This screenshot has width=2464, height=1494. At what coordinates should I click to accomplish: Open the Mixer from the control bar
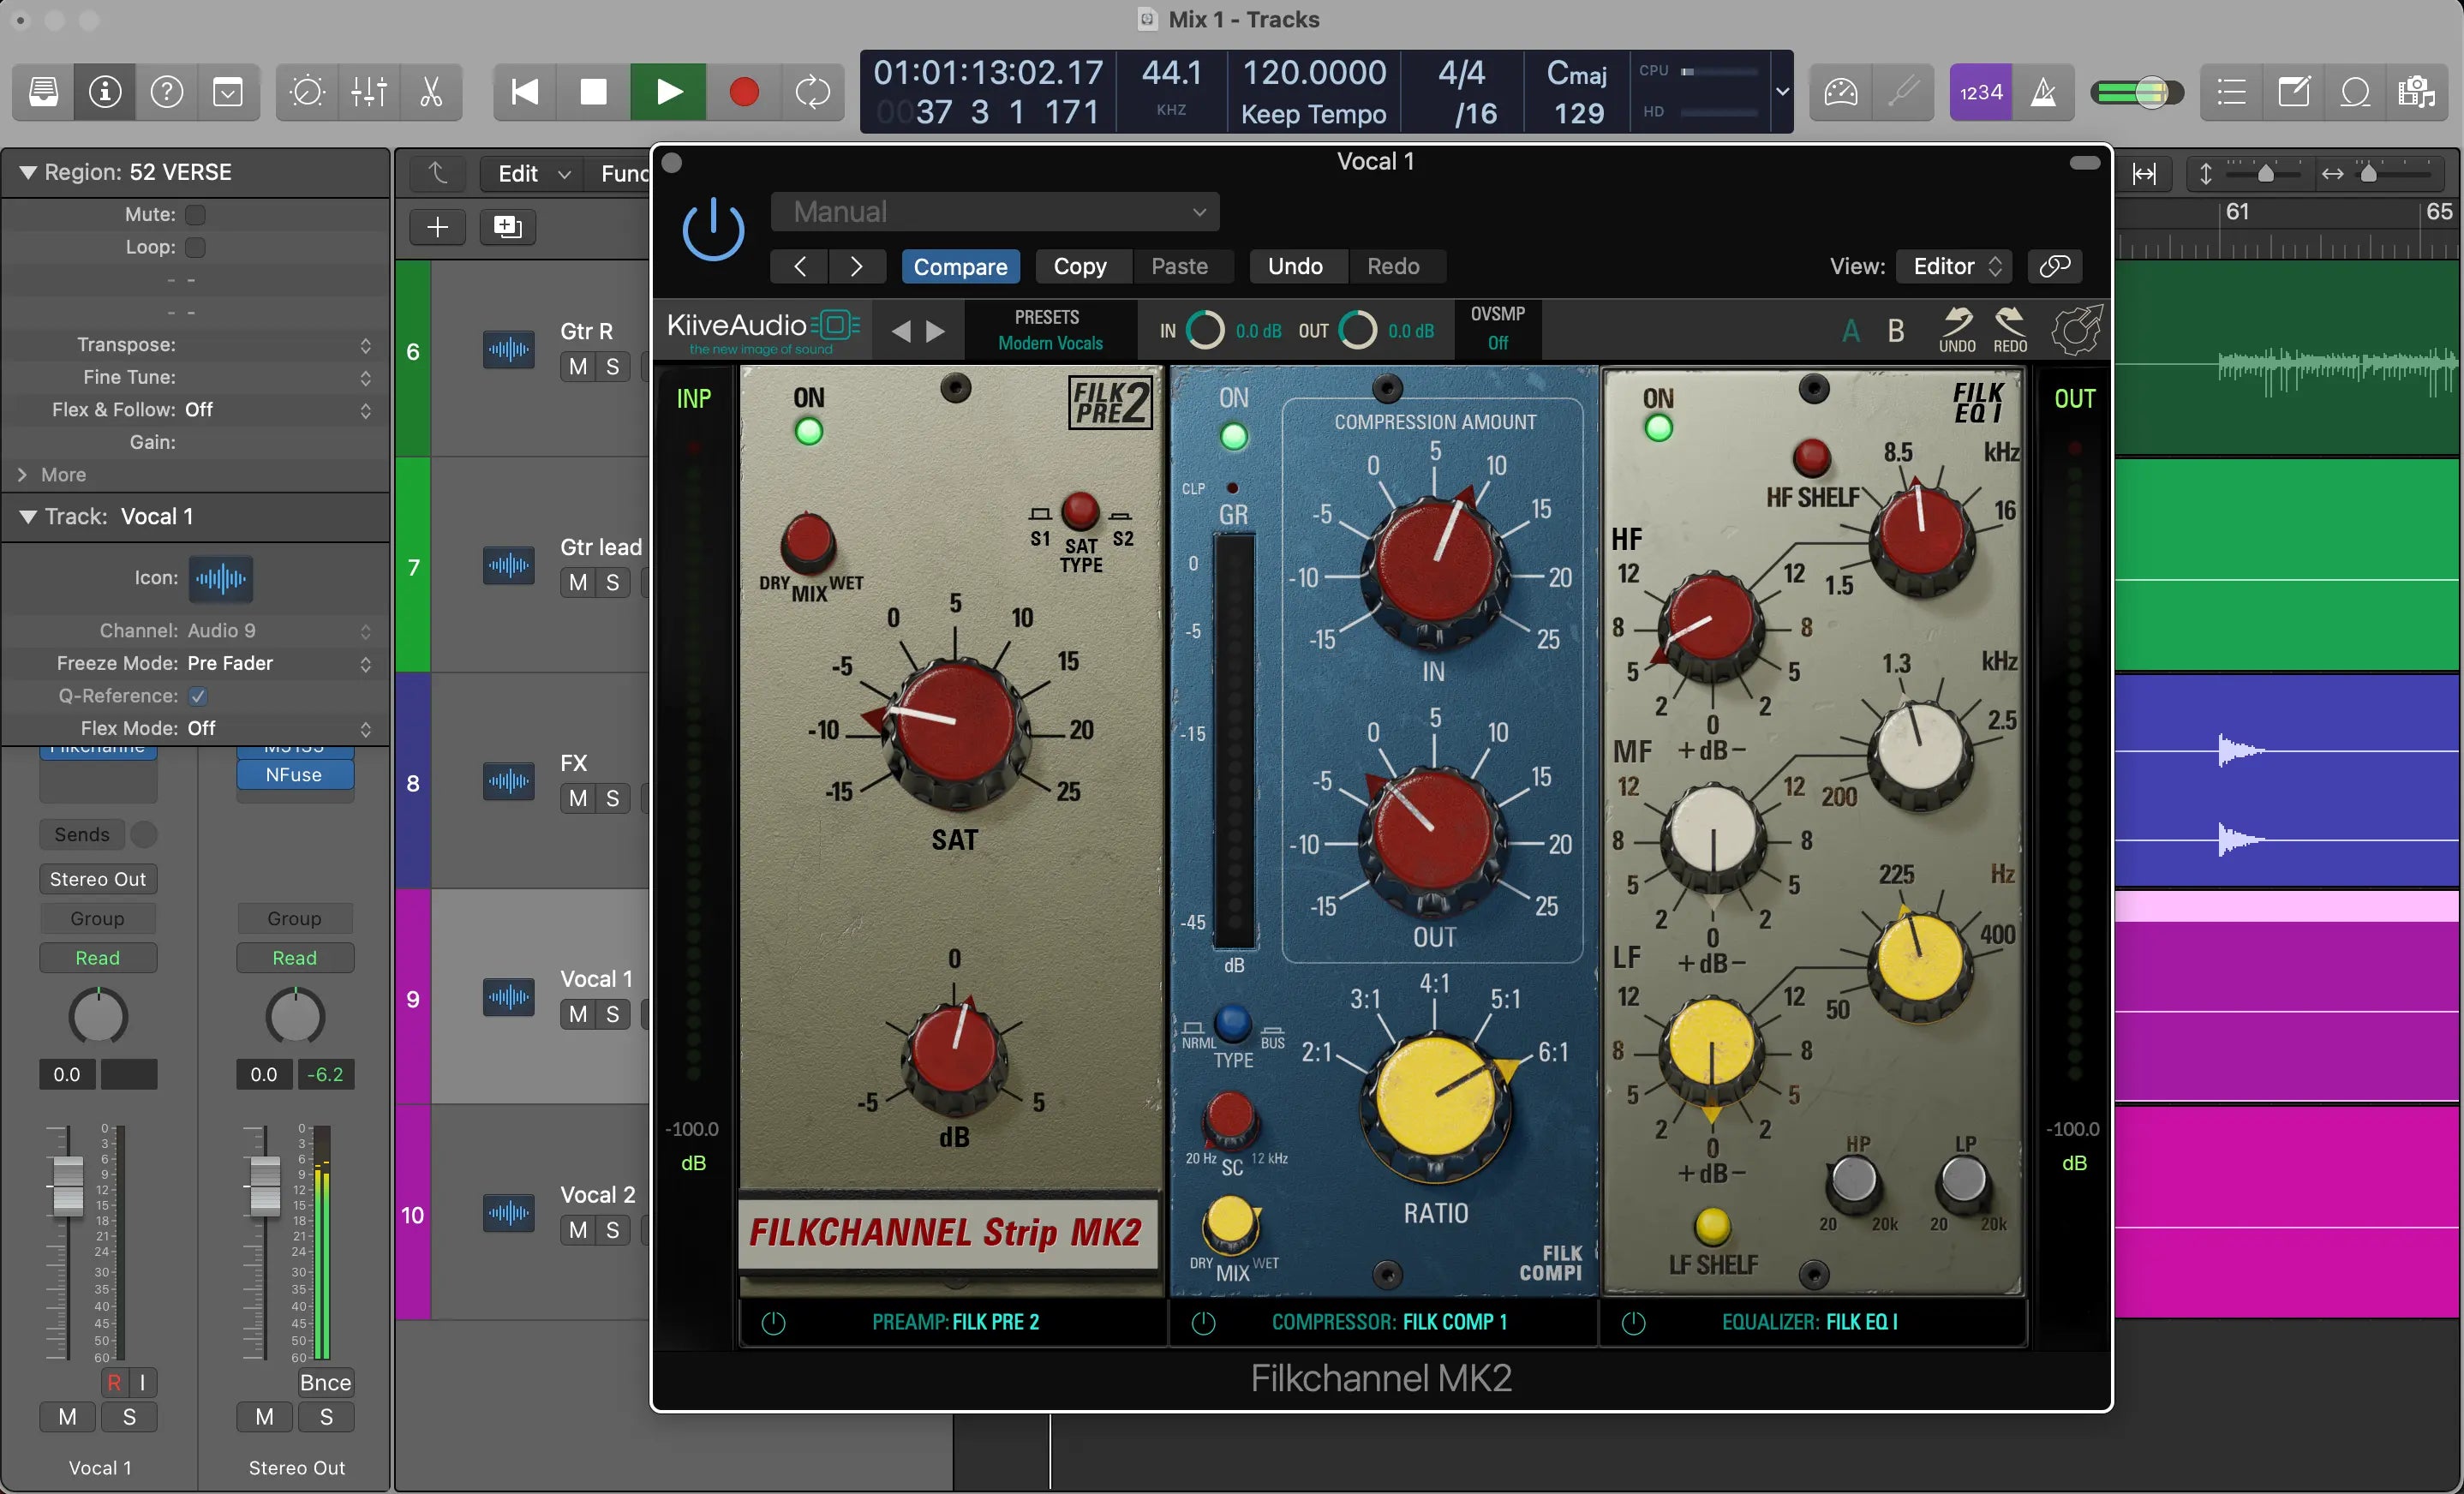(x=369, y=92)
